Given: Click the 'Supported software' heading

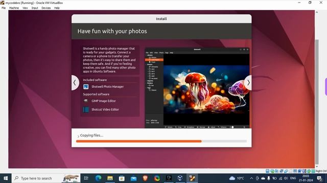Looking at the screenshot, I should click(96, 94).
